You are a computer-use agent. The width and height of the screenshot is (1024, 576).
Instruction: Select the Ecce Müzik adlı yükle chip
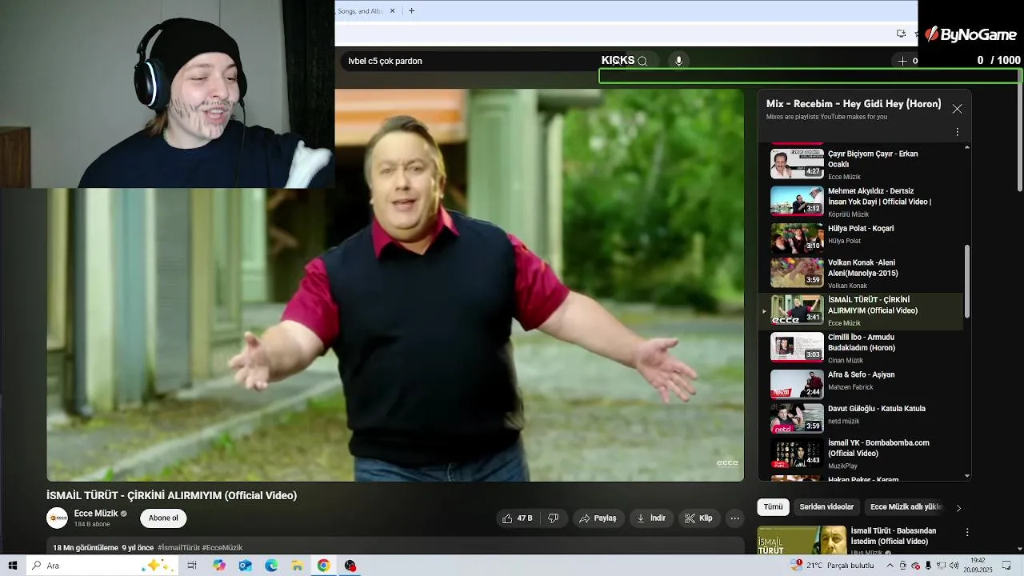(906, 507)
